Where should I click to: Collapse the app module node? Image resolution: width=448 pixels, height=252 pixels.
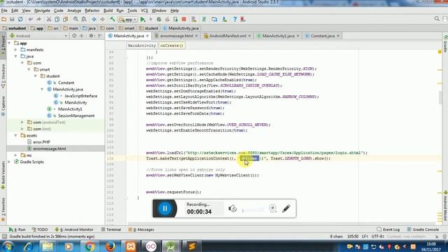point(9,43)
